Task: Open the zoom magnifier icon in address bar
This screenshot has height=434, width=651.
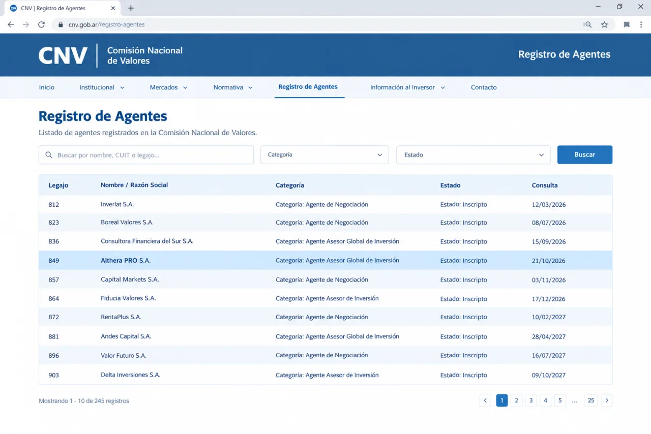Action: click(x=588, y=24)
